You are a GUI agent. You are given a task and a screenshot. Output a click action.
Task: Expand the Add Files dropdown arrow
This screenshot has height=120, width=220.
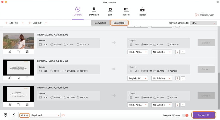pos(23,23)
